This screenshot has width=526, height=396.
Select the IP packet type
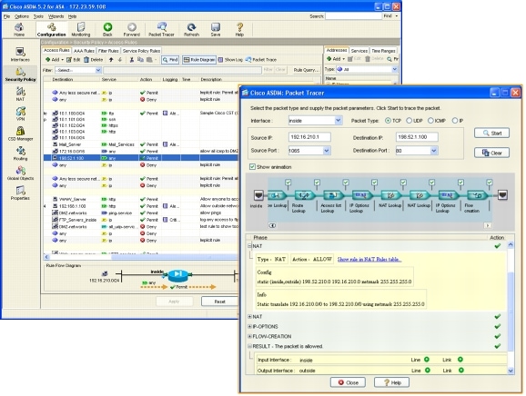455,121
